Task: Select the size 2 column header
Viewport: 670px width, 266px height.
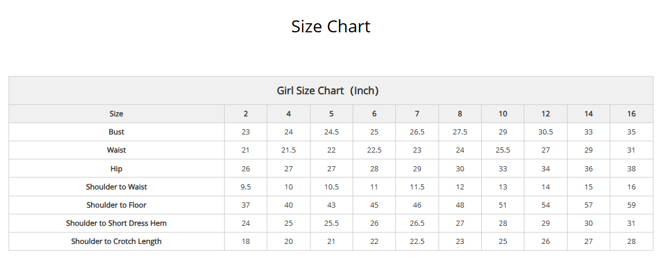Action: pos(246,114)
